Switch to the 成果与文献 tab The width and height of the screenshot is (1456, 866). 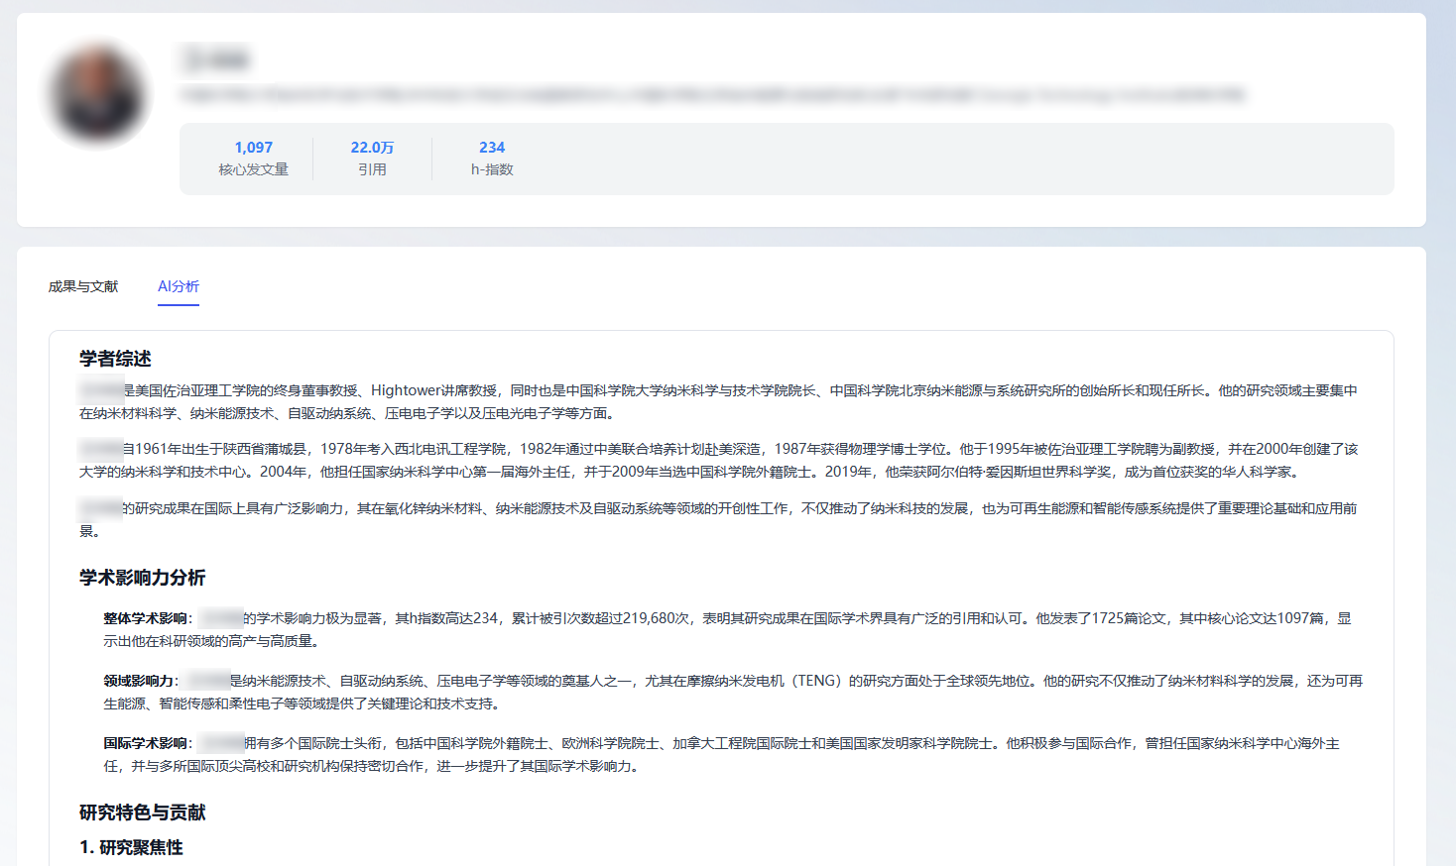click(82, 286)
